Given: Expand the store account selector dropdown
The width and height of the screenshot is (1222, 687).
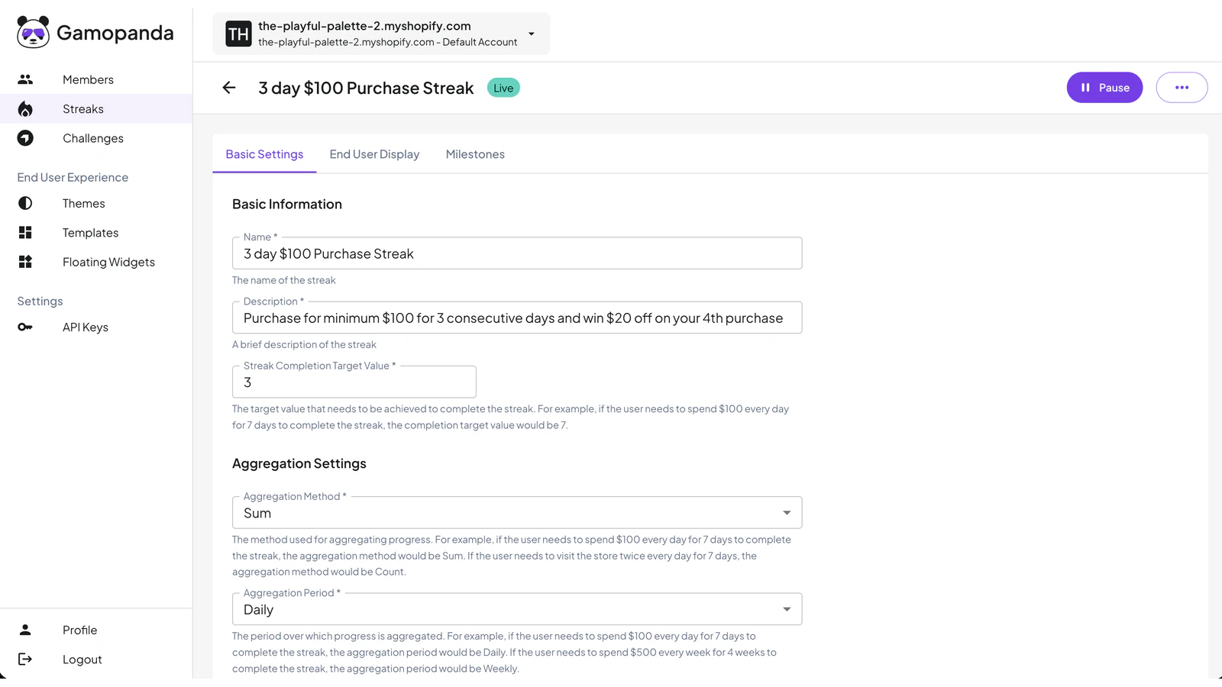Looking at the screenshot, I should 381,34.
